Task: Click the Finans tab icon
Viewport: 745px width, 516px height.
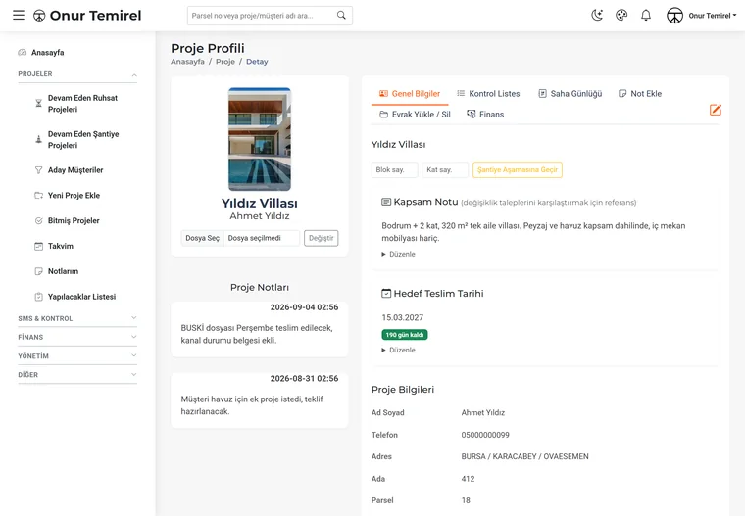Action: tap(472, 114)
